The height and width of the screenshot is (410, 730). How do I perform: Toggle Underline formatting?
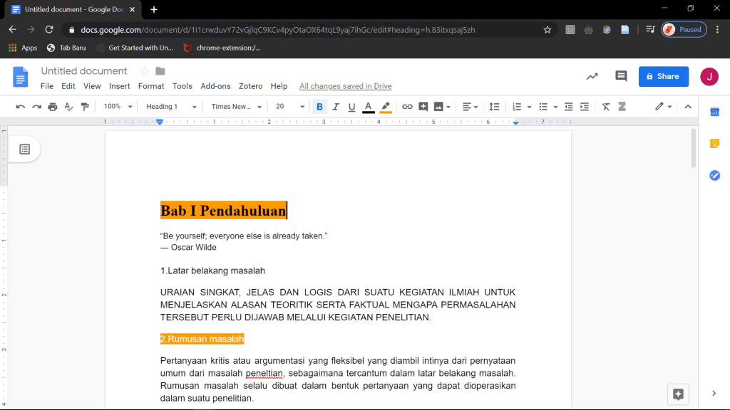tap(351, 107)
